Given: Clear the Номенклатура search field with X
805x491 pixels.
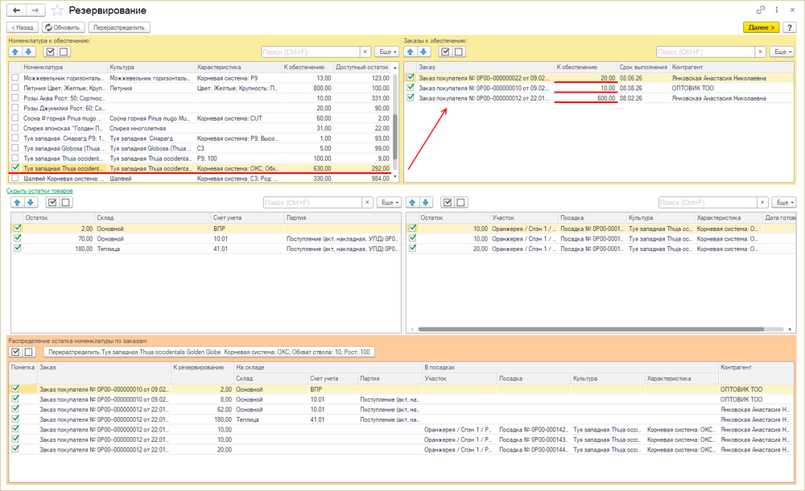Looking at the screenshot, I should (x=365, y=52).
